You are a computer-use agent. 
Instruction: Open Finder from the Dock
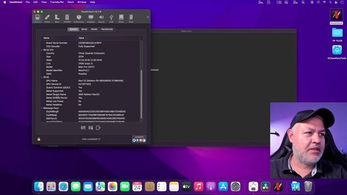(38, 187)
